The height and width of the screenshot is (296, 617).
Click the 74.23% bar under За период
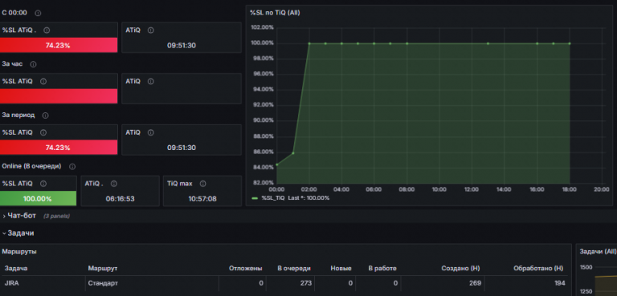[59, 148]
